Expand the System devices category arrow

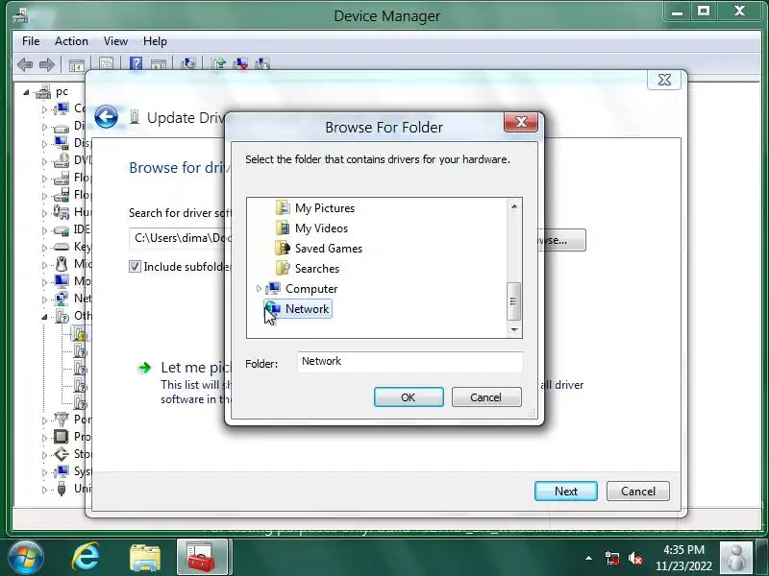point(44,472)
